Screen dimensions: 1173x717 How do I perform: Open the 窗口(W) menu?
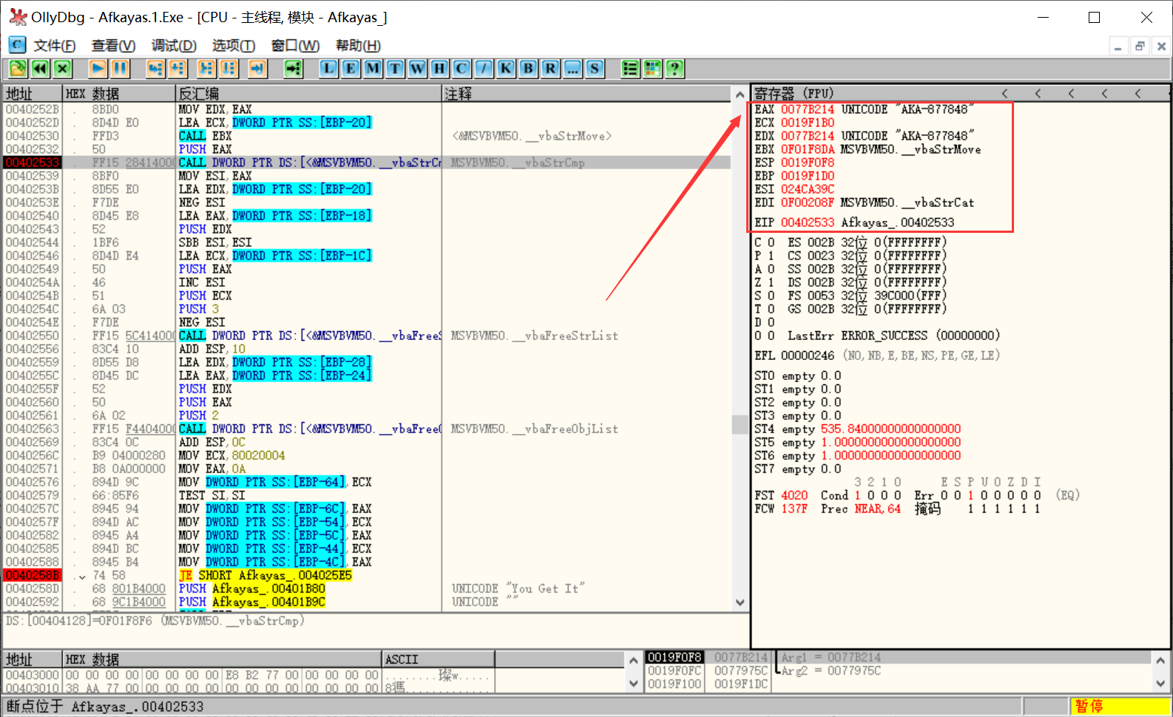click(295, 46)
